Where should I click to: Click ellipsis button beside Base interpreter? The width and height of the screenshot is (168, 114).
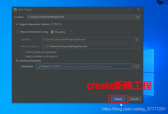[x=137, y=46]
